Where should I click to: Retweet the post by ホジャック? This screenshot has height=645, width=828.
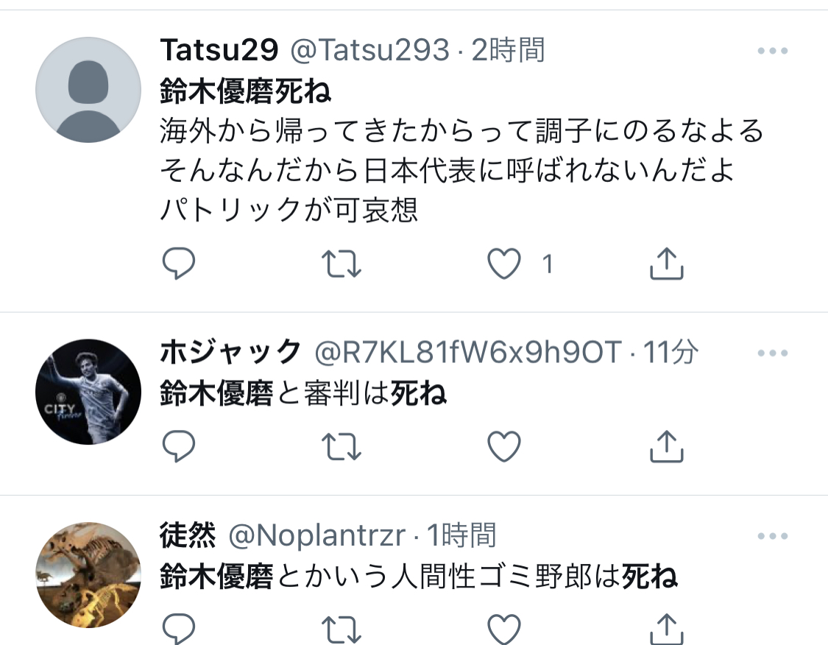click(341, 446)
